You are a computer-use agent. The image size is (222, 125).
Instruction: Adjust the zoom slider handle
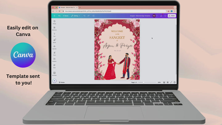(143, 82)
